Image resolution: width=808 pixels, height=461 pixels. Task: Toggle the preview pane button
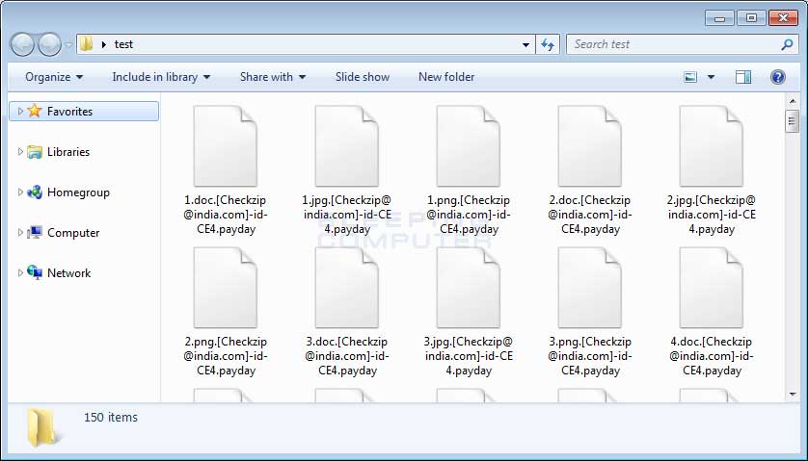[743, 77]
